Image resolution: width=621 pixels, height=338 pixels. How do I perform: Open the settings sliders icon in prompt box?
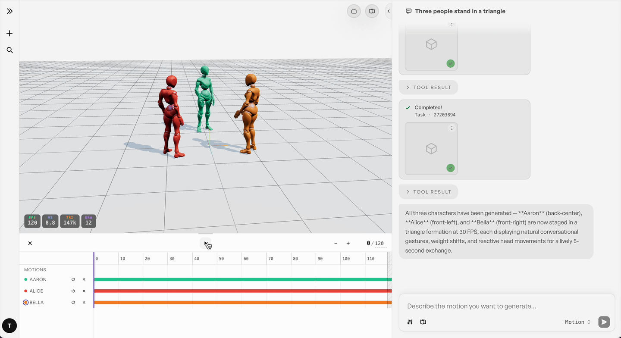[410, 322]
